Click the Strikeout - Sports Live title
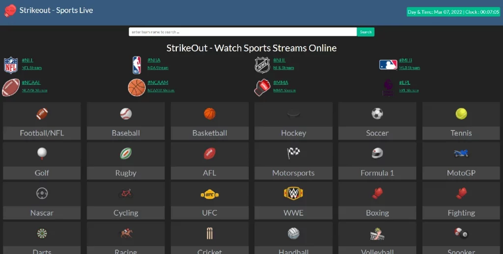The width and height of the screenshot is (503, 254). (x=56, y=10)
